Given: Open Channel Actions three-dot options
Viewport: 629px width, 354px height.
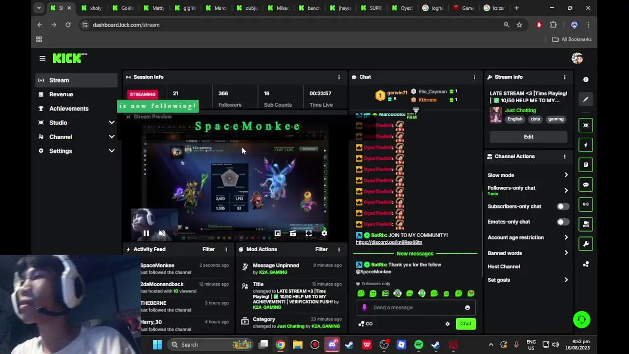Looking at the screenshot, I should tap(565, 157).
